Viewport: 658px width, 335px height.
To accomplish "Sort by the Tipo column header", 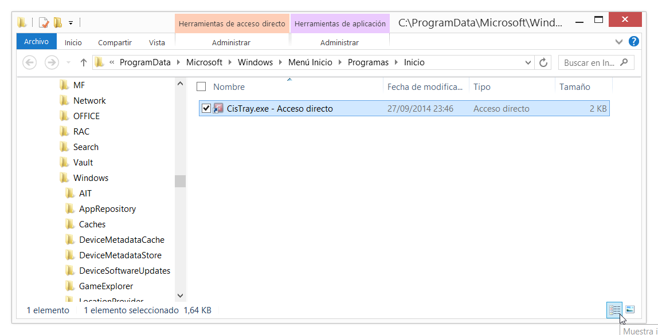I will 481,87.
